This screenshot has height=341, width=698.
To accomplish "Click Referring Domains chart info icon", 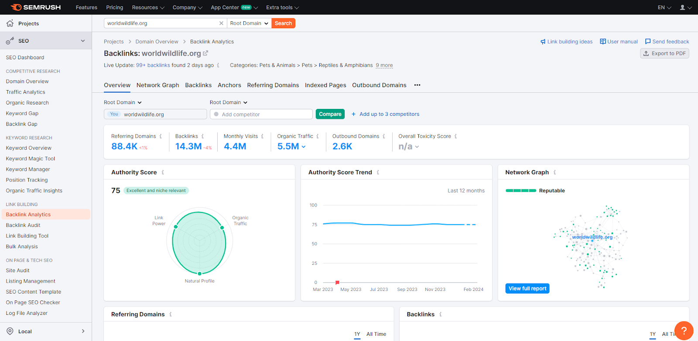I will pos(171,314).
